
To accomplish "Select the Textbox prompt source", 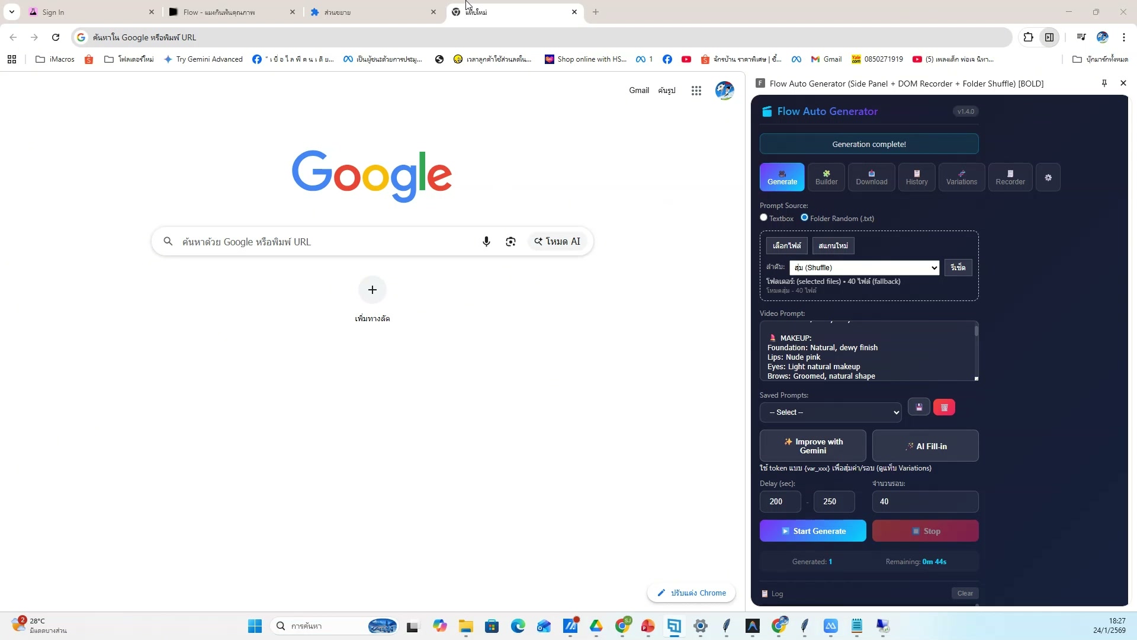I will point(764,218).
